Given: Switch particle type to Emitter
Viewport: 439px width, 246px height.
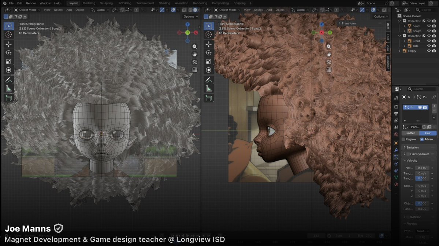Looking at the screenshot, I should [410, 133].
